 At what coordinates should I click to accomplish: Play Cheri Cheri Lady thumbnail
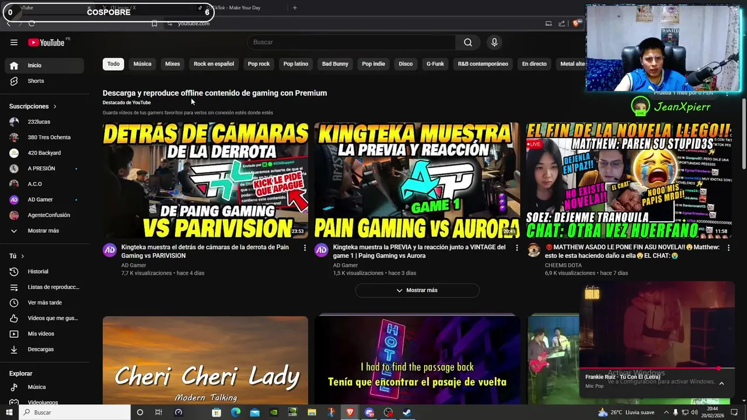click(x=205, y=360)
